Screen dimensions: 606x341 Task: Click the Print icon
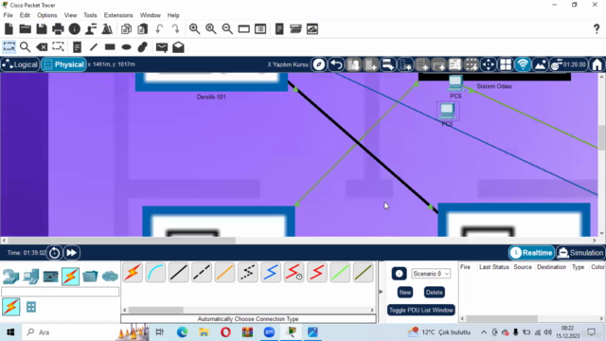(x=58, y=29)
